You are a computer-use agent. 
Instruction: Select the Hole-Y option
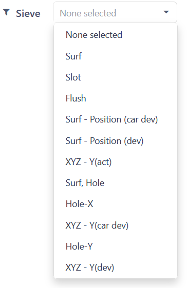point(116,246)
